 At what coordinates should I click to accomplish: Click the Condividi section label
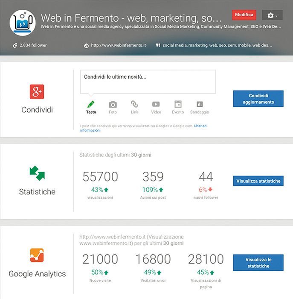point(37,110)
